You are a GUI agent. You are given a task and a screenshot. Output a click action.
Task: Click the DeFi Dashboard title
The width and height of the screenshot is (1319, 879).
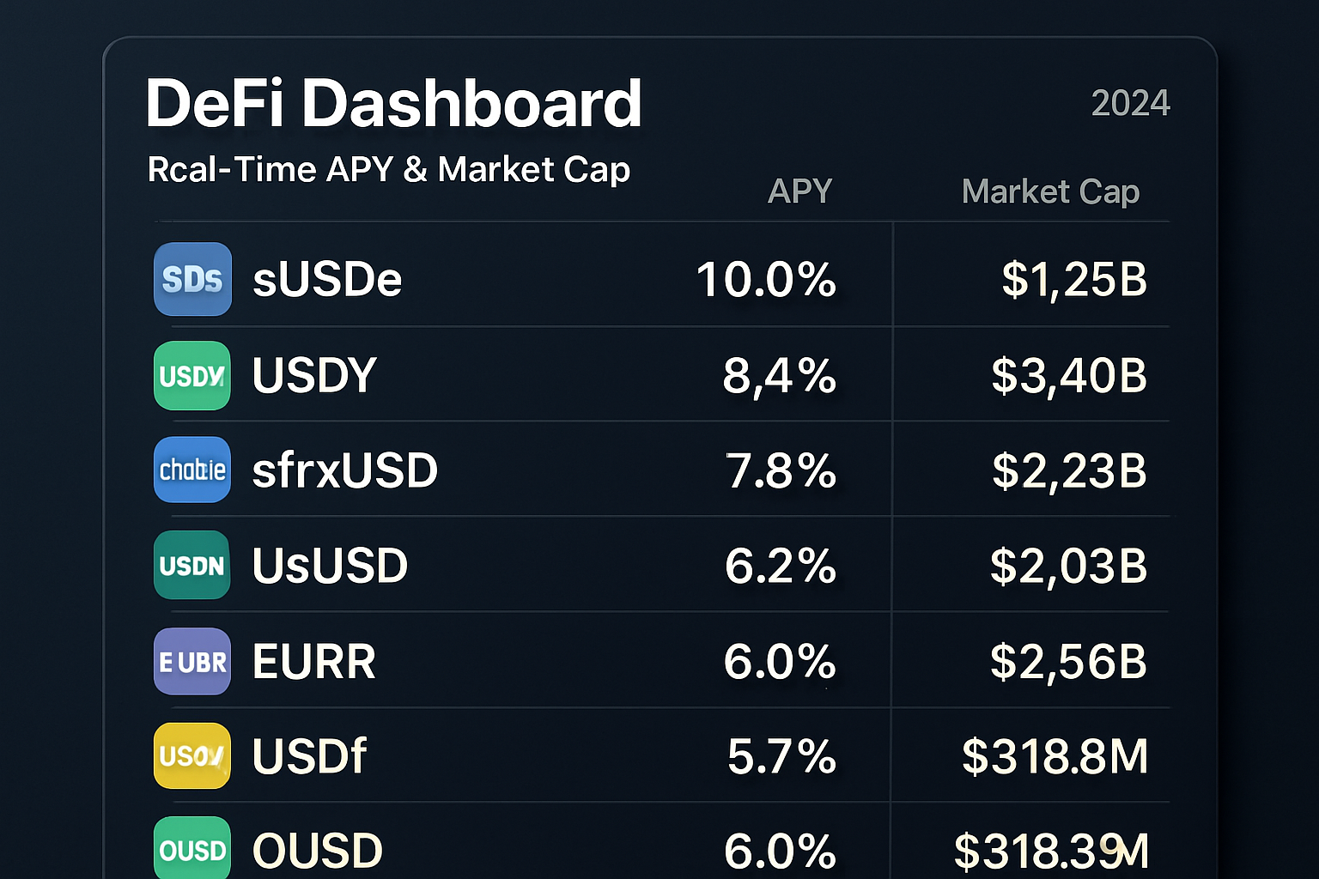click(x=394, y=103)
